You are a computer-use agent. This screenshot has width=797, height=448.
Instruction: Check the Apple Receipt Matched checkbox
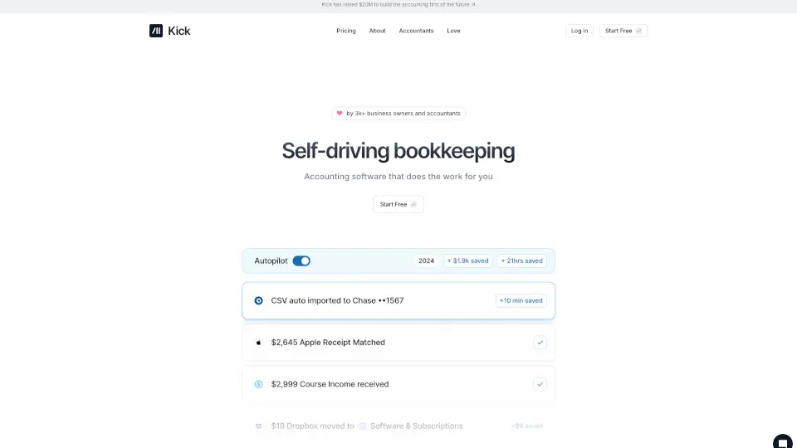pyautogui.click(x=540, y=343)
